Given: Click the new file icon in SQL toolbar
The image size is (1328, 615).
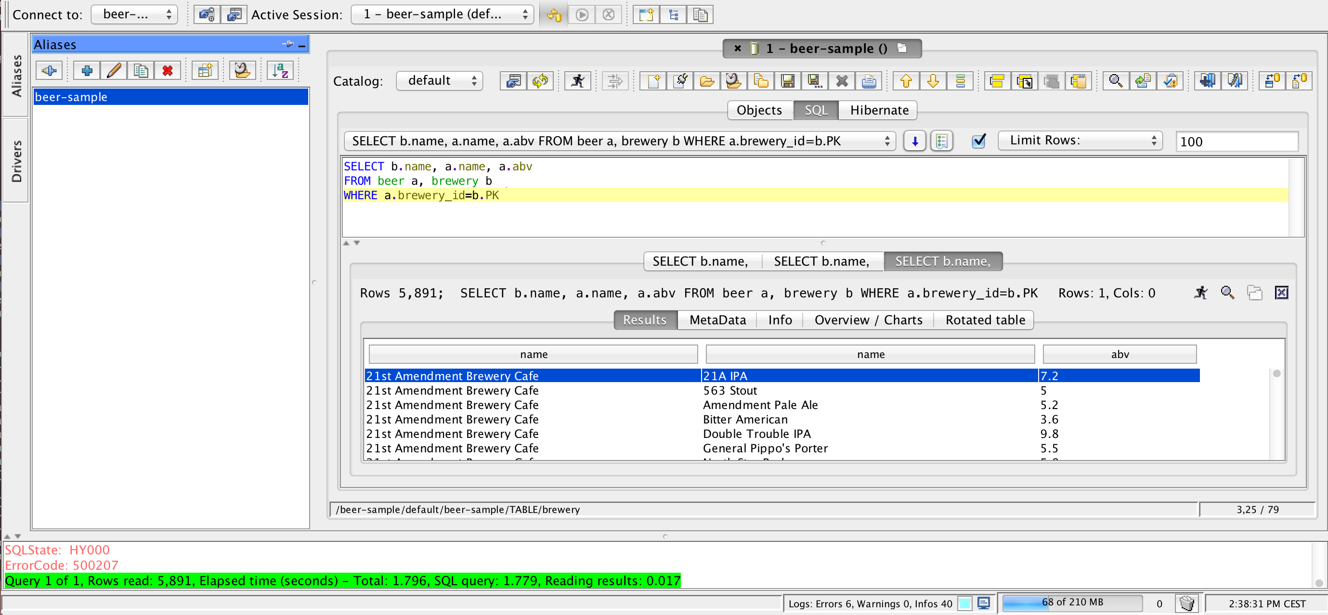Looking at the screenshot, I should tap(653, 81).
